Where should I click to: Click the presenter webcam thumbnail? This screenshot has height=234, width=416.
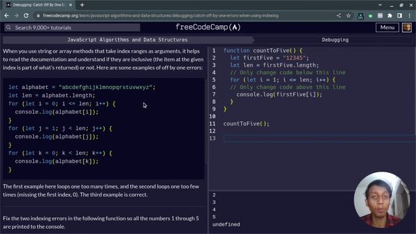[382, 200]
